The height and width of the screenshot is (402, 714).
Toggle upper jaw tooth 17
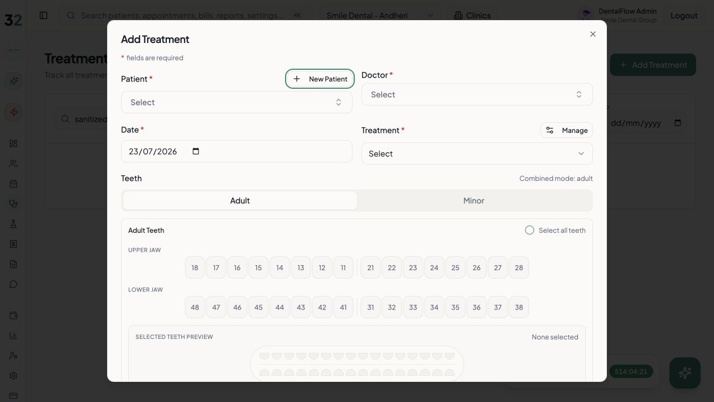216,267
